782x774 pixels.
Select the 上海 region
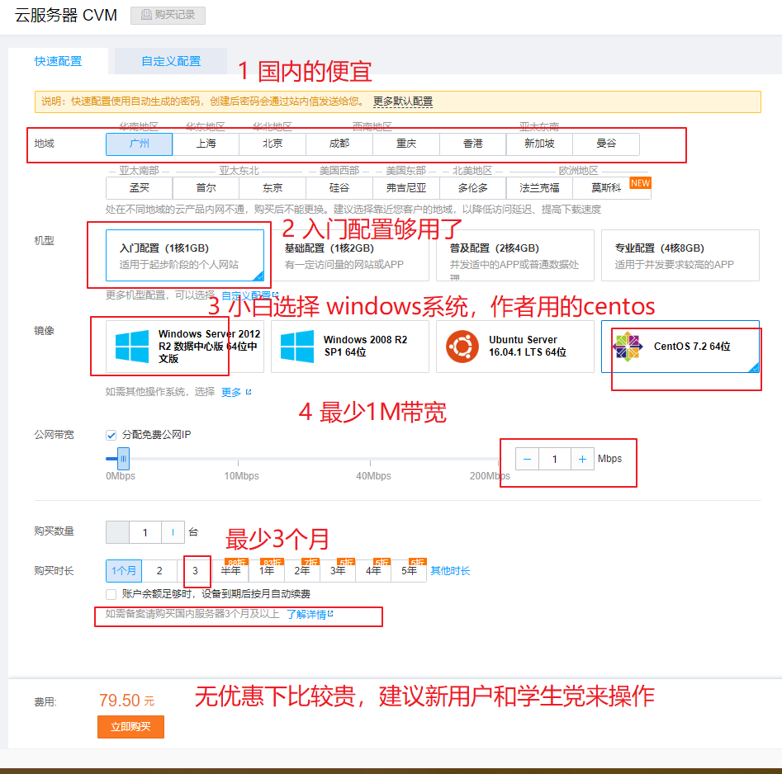coord(206,144)
